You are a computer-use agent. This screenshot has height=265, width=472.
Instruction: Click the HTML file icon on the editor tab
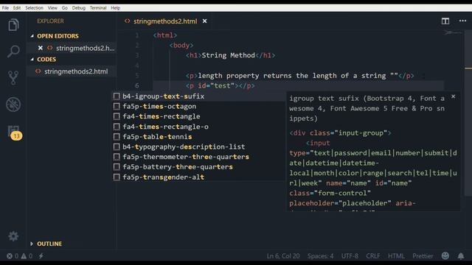[x=128, y=21]
